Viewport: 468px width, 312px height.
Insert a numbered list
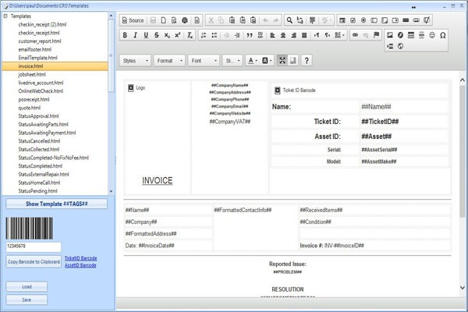[204, 35]
